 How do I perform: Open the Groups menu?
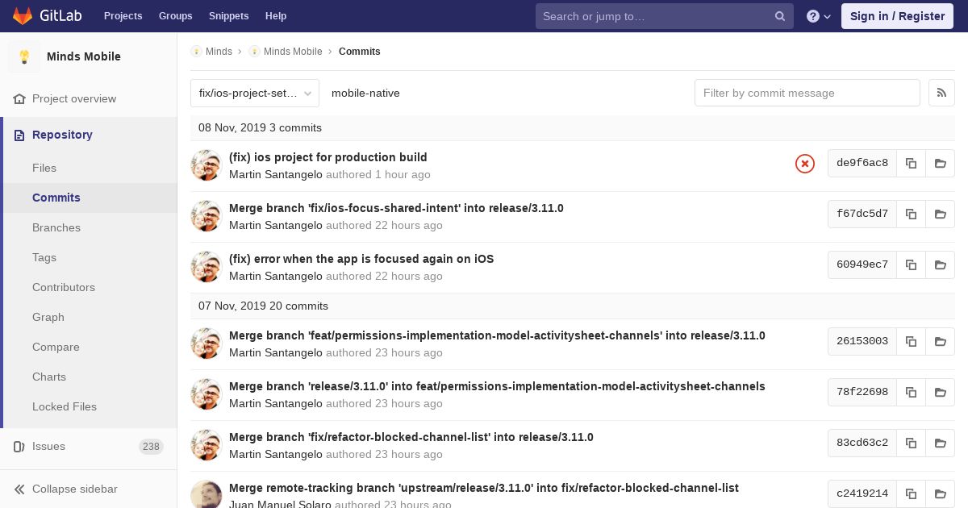tap(175, 16)
